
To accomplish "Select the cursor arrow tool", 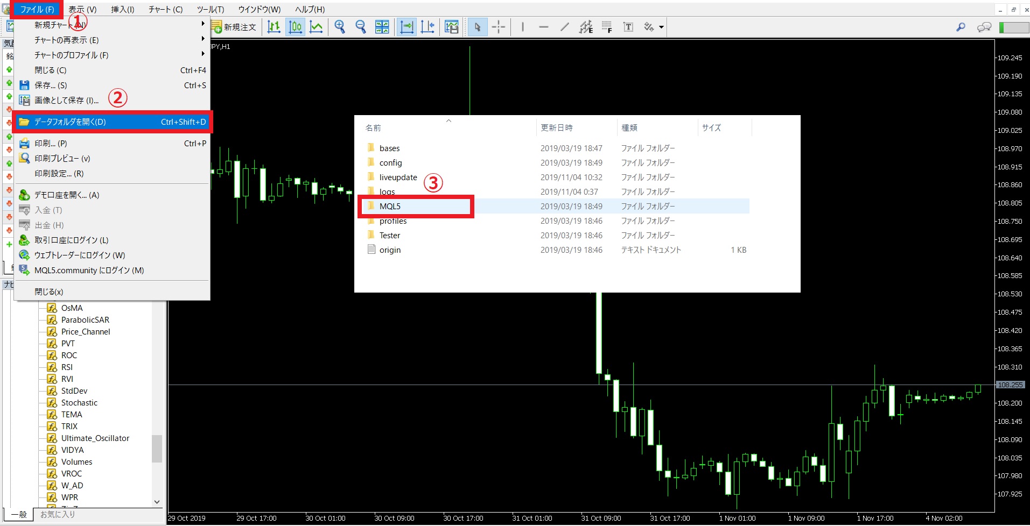I will [478, 27].
